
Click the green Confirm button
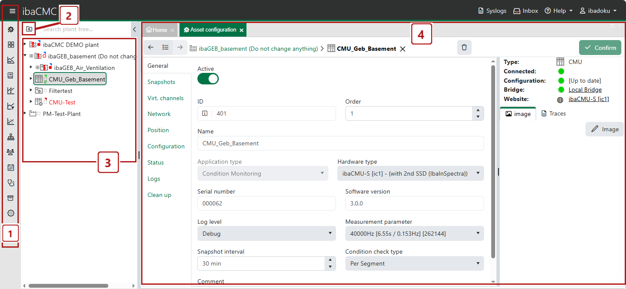tap(600, 48)
